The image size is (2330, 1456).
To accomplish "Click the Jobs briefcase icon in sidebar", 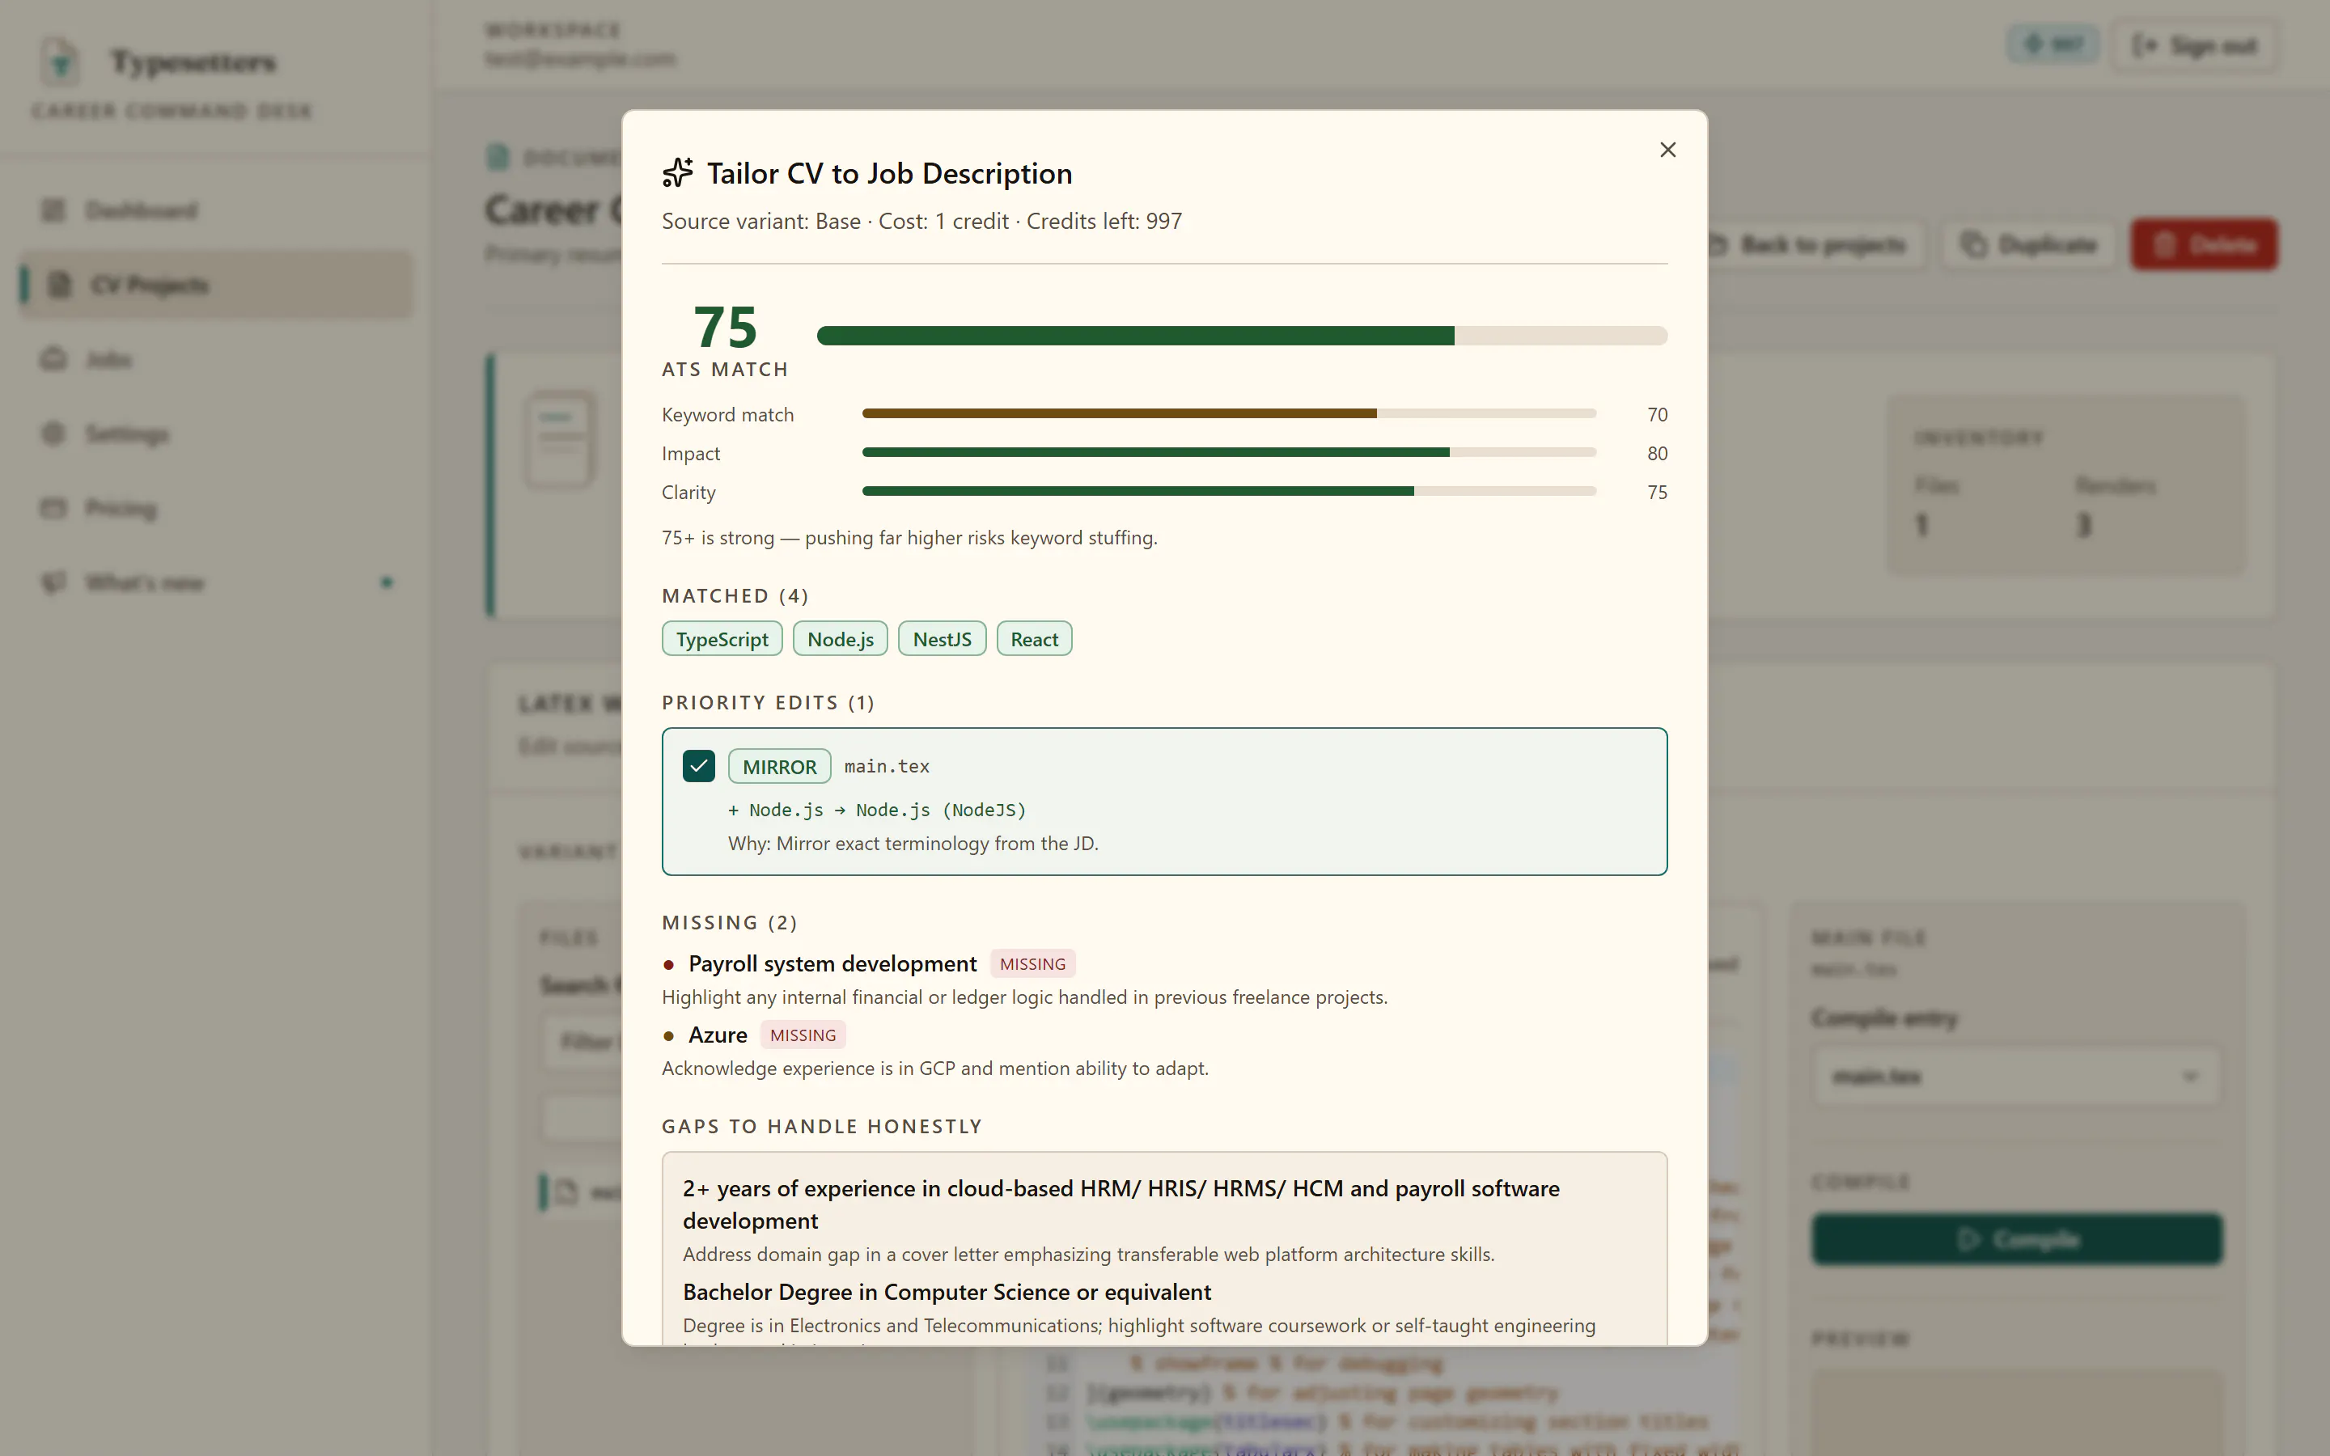I will pos(54,359).
